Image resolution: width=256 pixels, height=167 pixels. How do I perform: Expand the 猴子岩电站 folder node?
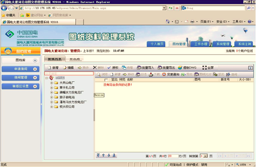[52, 97]
